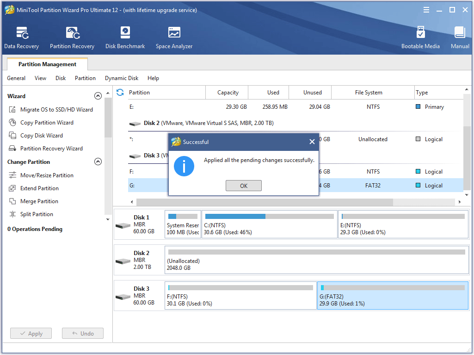Open the Dynamic Disk menu
The height and width of the screenshot is (355, 474).
(x=122, y=78)
